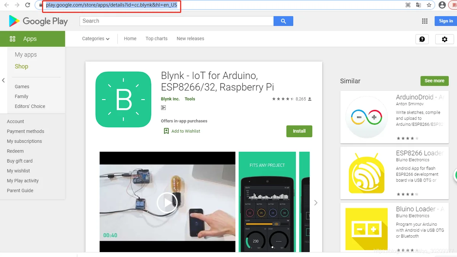Open the Google apps grid icon
The height and width of the screenshot is (257, 457).
425,21
